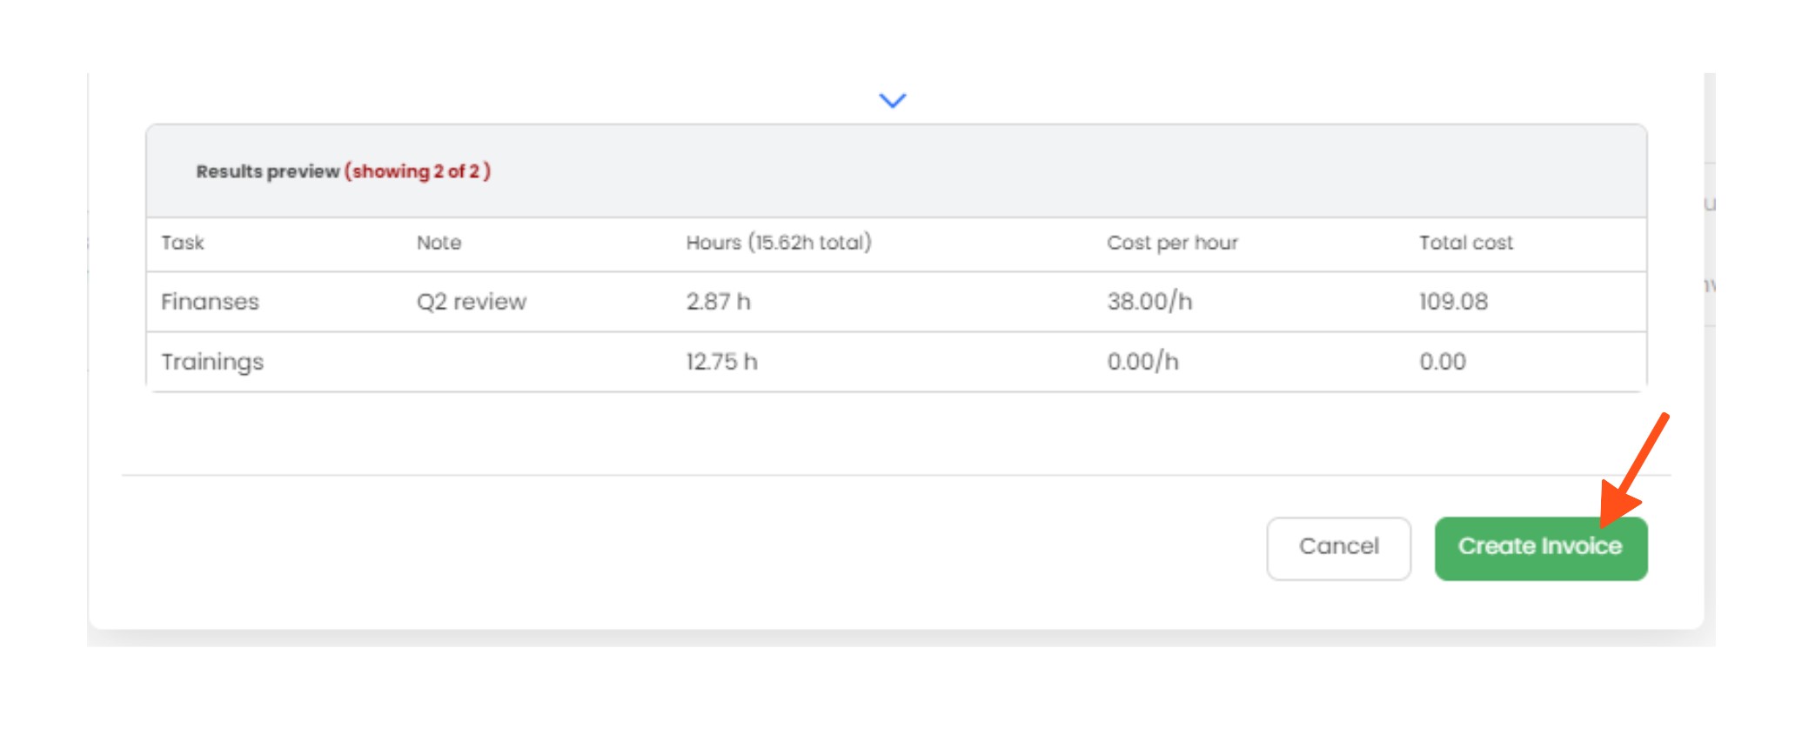Select the Hours (15.62h total) column header
1795x755 pixels.
click(x=778, y=243)
